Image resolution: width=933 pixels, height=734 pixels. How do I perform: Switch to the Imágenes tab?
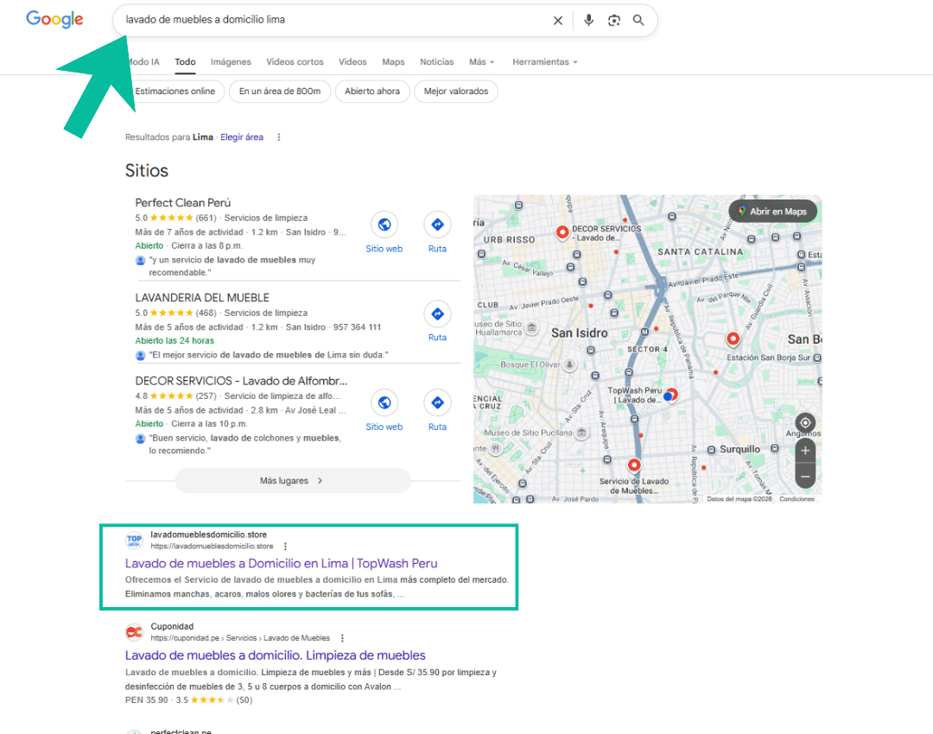[x=231, y=62]
